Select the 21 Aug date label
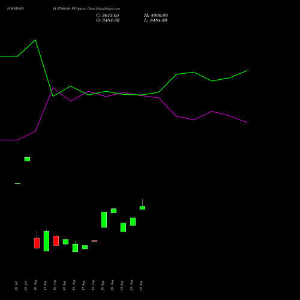The height and width of the screenshot is (300, 300). (122, 286)
